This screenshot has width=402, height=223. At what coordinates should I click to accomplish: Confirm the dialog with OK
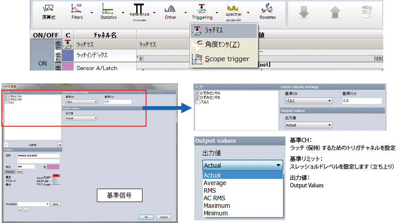[146, 217]
